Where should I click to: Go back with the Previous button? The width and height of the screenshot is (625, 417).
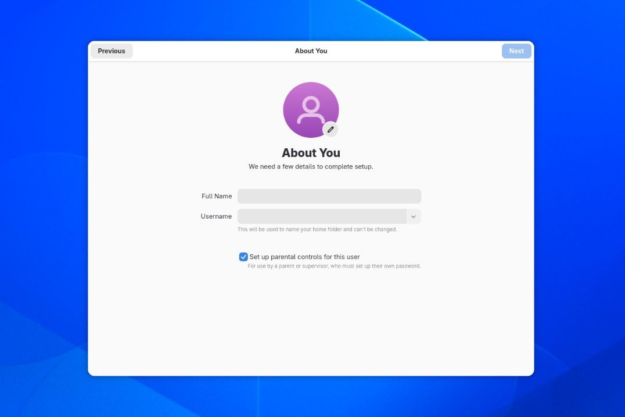point(112,51)
